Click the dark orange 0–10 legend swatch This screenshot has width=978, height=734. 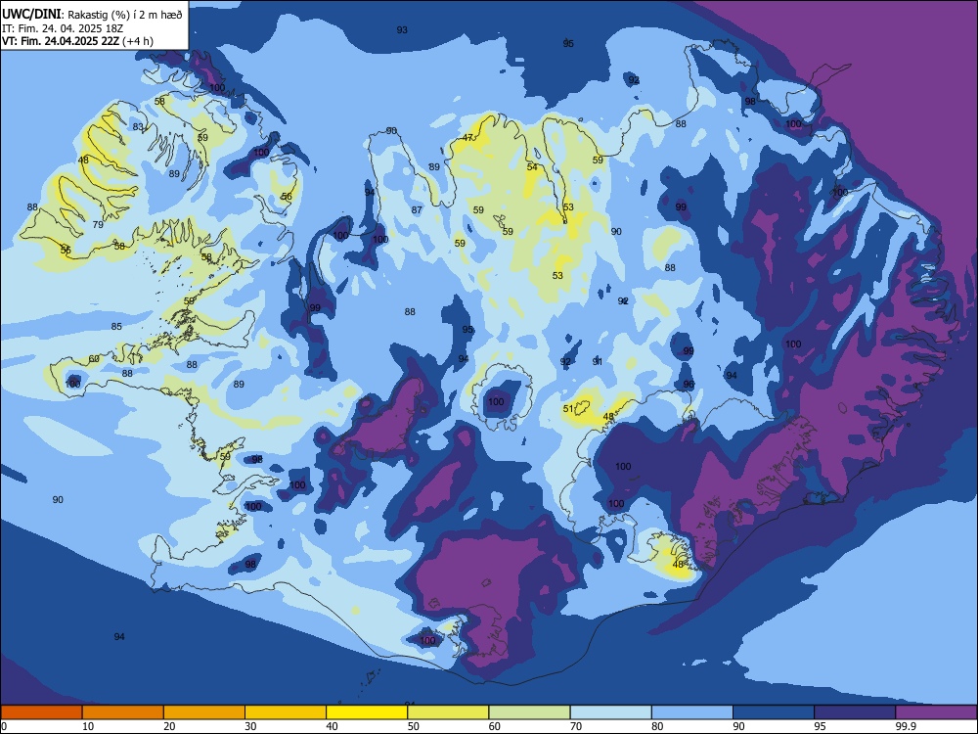[x=41, y=712]
